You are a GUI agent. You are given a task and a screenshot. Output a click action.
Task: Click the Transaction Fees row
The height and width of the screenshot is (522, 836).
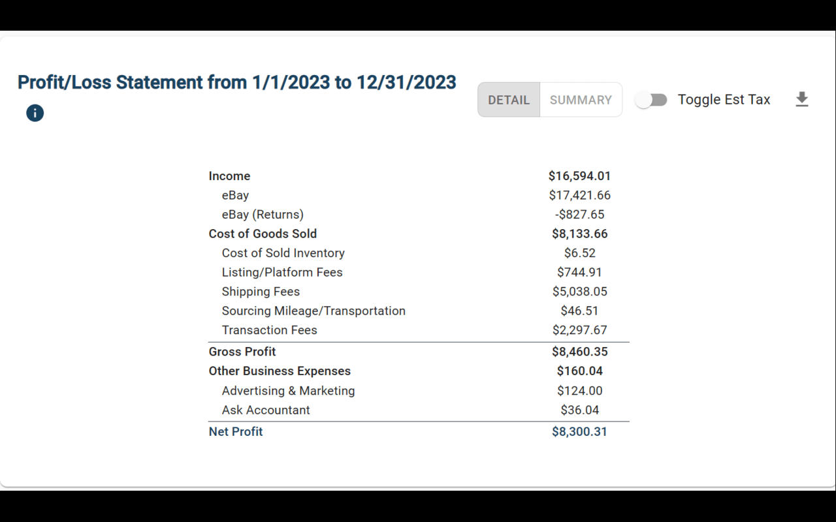[x=419, y=330]
